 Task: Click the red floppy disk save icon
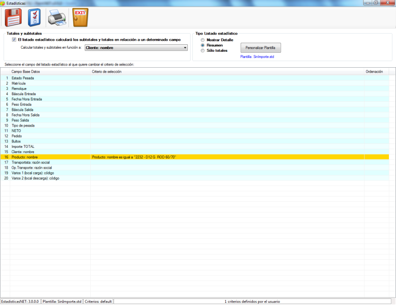click(x=13, y=18)
